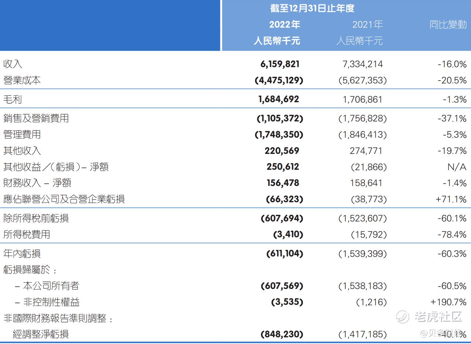Image resolution: width=471 pixels, height=344 pixels.
Task: Select the value (1,105,372)
Action: pos(279,118)
